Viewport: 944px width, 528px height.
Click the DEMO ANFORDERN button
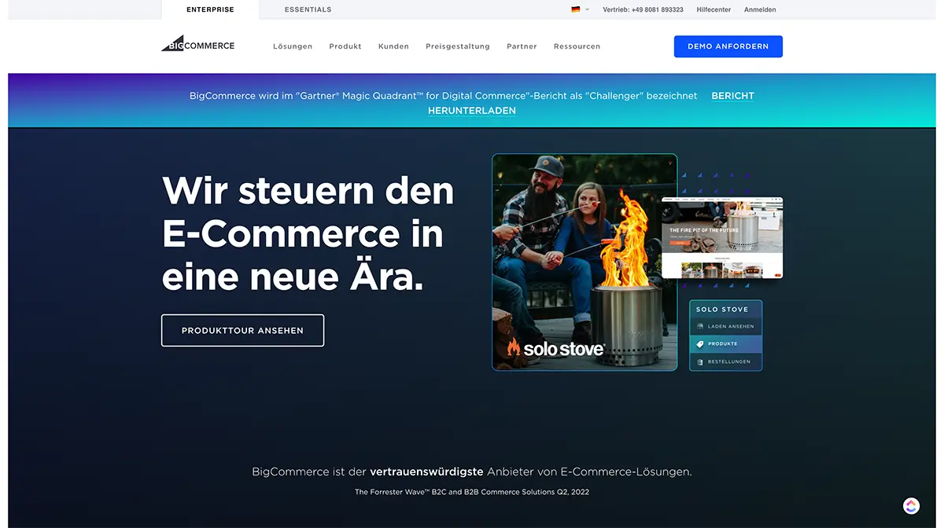point(728,46)
